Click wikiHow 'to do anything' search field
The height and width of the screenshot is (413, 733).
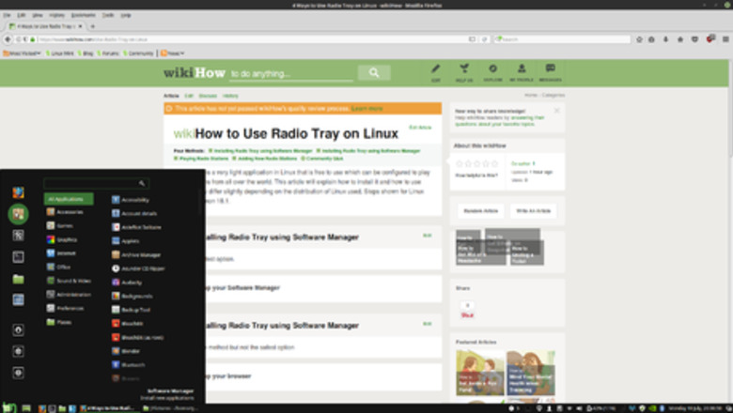click(291, 74)
